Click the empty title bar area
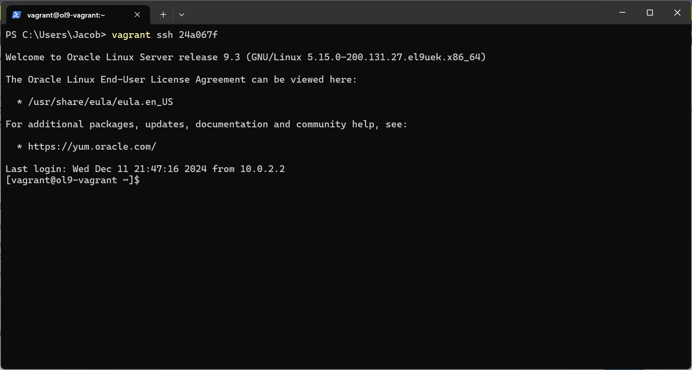The height and width of the screenshot is (370, 692). point(399,13)
